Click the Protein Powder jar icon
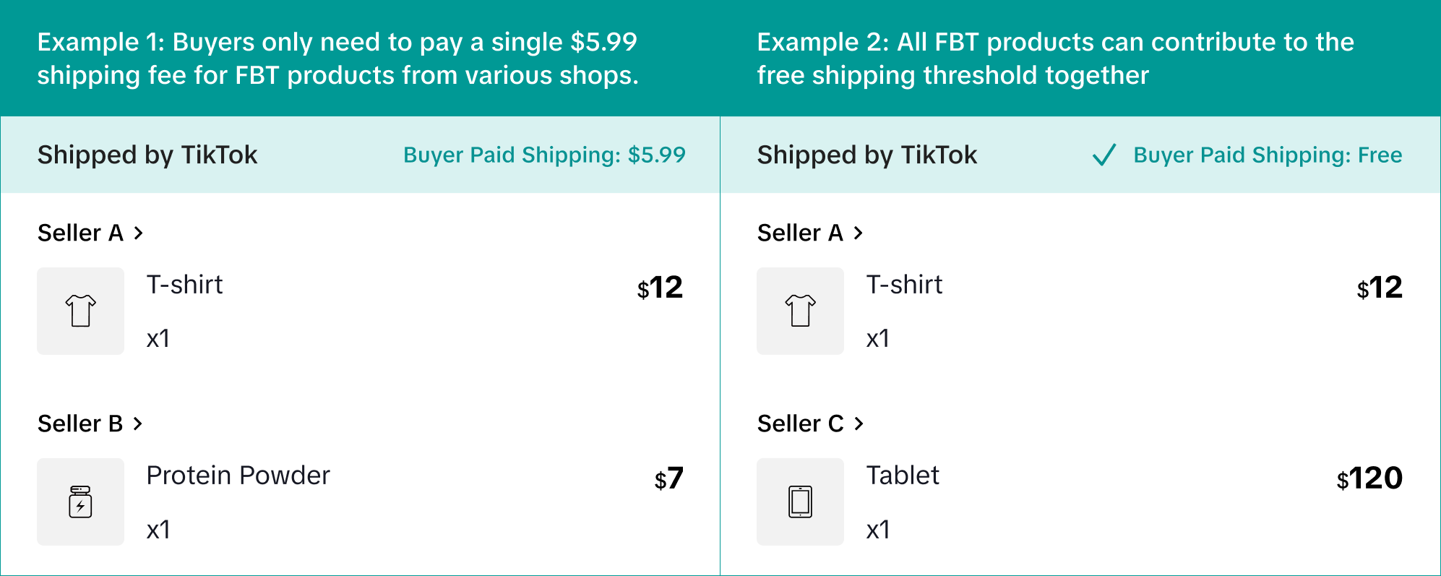The width and height of the screenshot is (1441, 576). [x=80, y=502]
